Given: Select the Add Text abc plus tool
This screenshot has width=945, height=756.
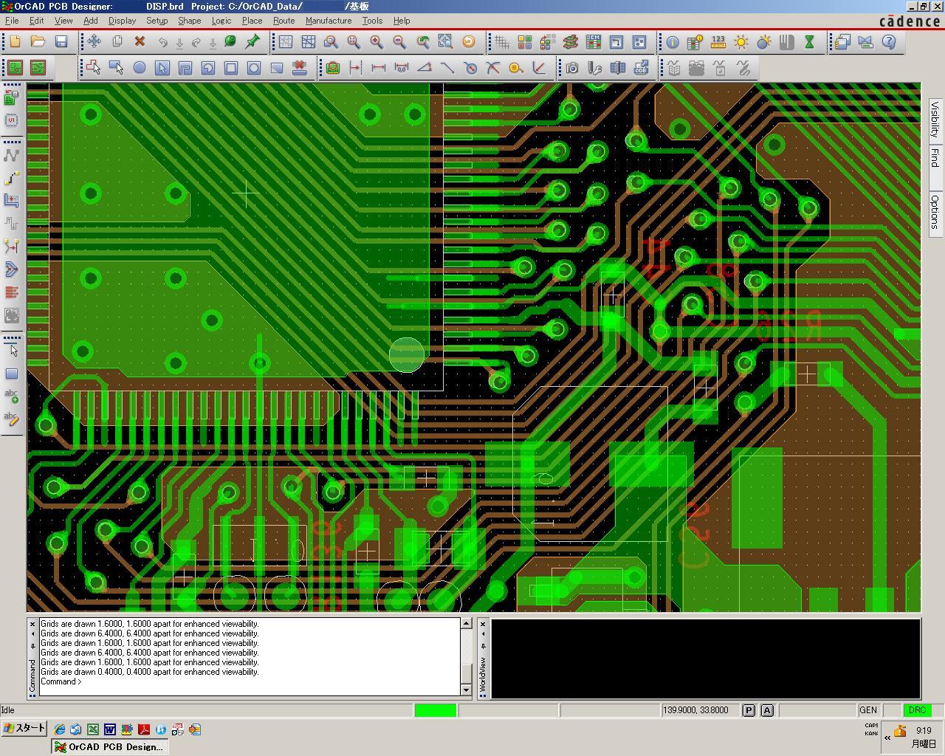Looking at the screenshot, I should click(12, 396).
